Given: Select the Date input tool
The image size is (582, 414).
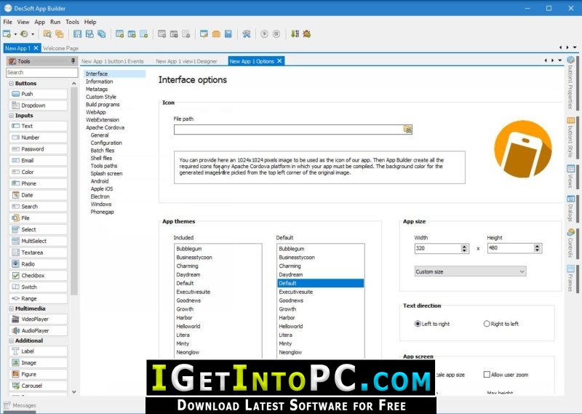Looking at the screenshot, I should coord(39,195).
